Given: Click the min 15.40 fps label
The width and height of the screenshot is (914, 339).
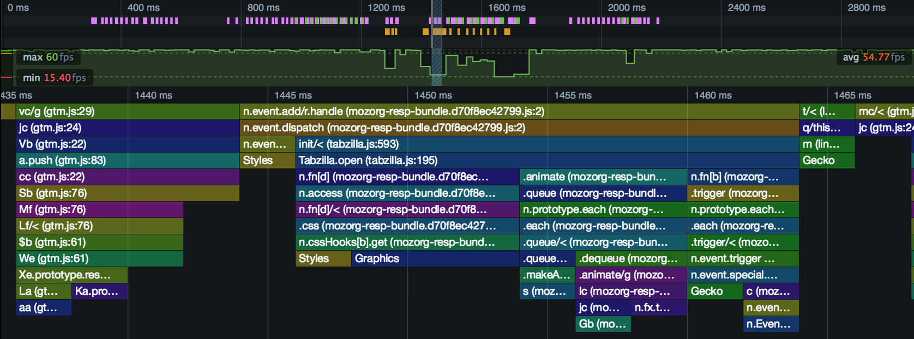Looking at the screenshot, I should [x=55, y=78].
